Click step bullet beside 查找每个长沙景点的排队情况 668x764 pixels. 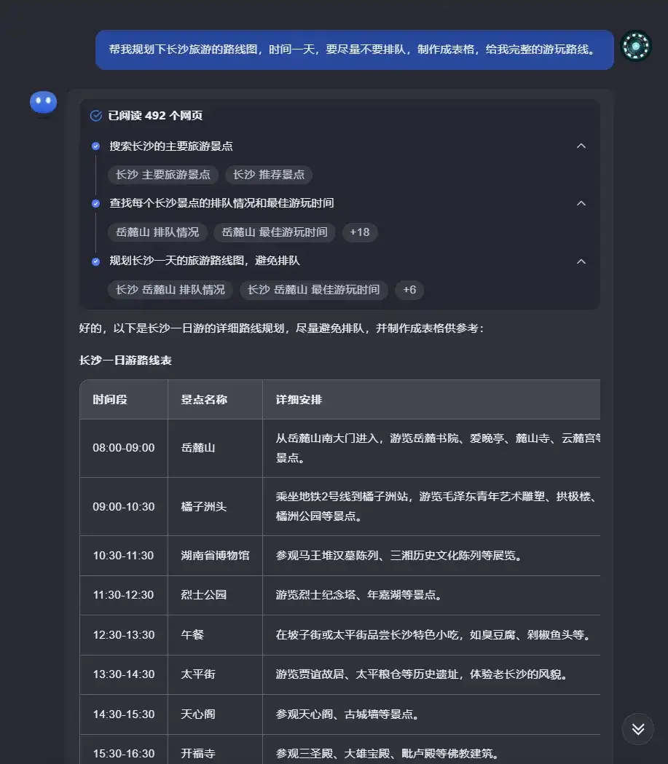[96, 204]
